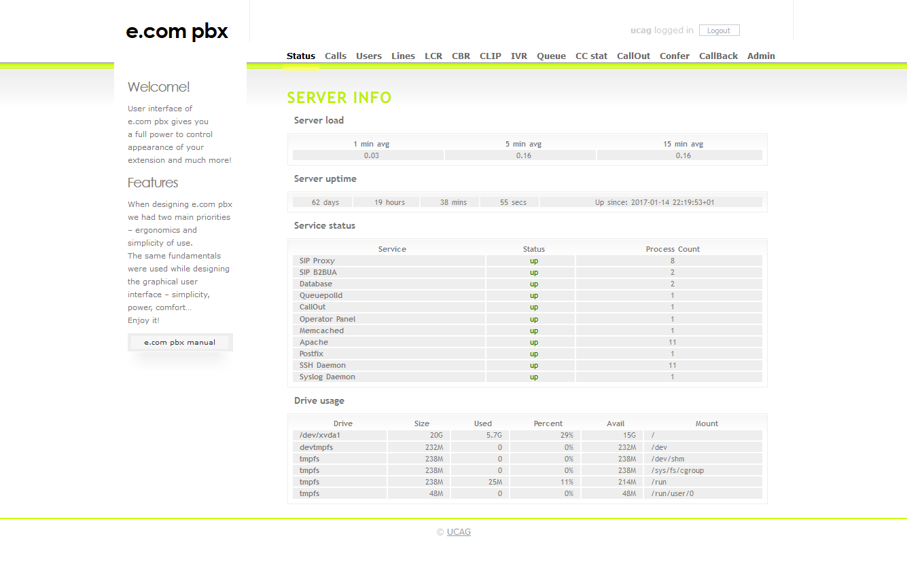Image resolution: width=907 pixels, height=568 pixels.
Task: Switch to the Lines tab
Action: (403, 56)
